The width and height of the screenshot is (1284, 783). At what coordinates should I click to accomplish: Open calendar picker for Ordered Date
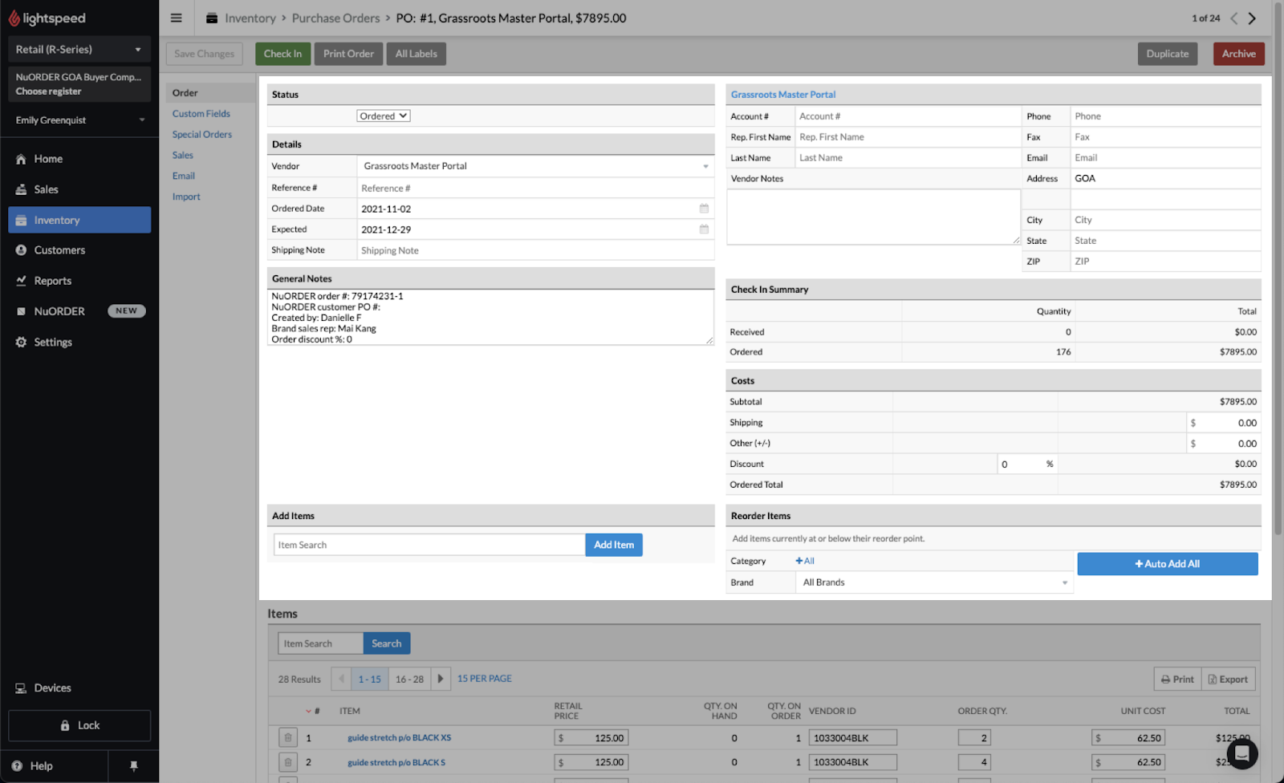click(704, 209)
